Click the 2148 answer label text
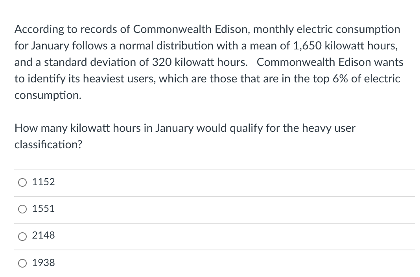This screenshot has width=420, height=277. (x=43, y=236)
